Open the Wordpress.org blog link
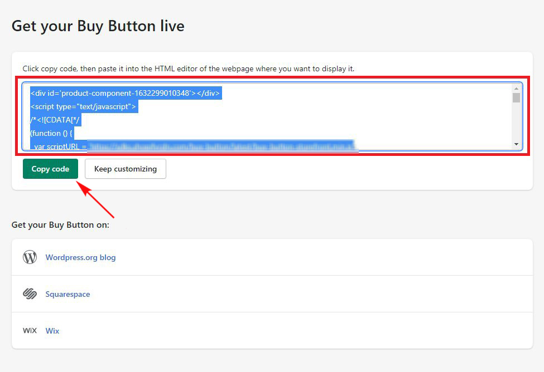Viewport: 544px width, 372px height. 80,257
